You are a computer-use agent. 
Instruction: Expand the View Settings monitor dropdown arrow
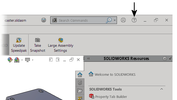tap(33, 60)
